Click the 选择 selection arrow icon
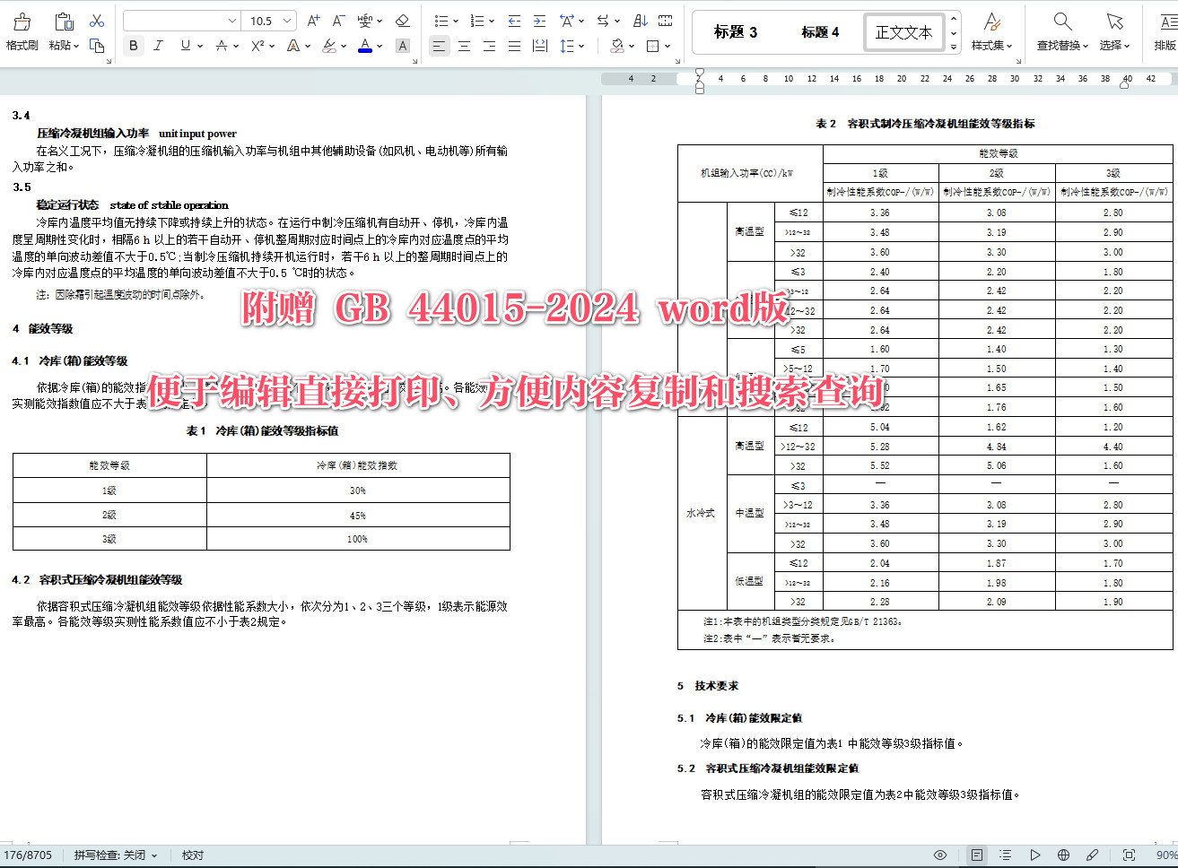This screenshot has height=868, width=1178. point(1113,31)
